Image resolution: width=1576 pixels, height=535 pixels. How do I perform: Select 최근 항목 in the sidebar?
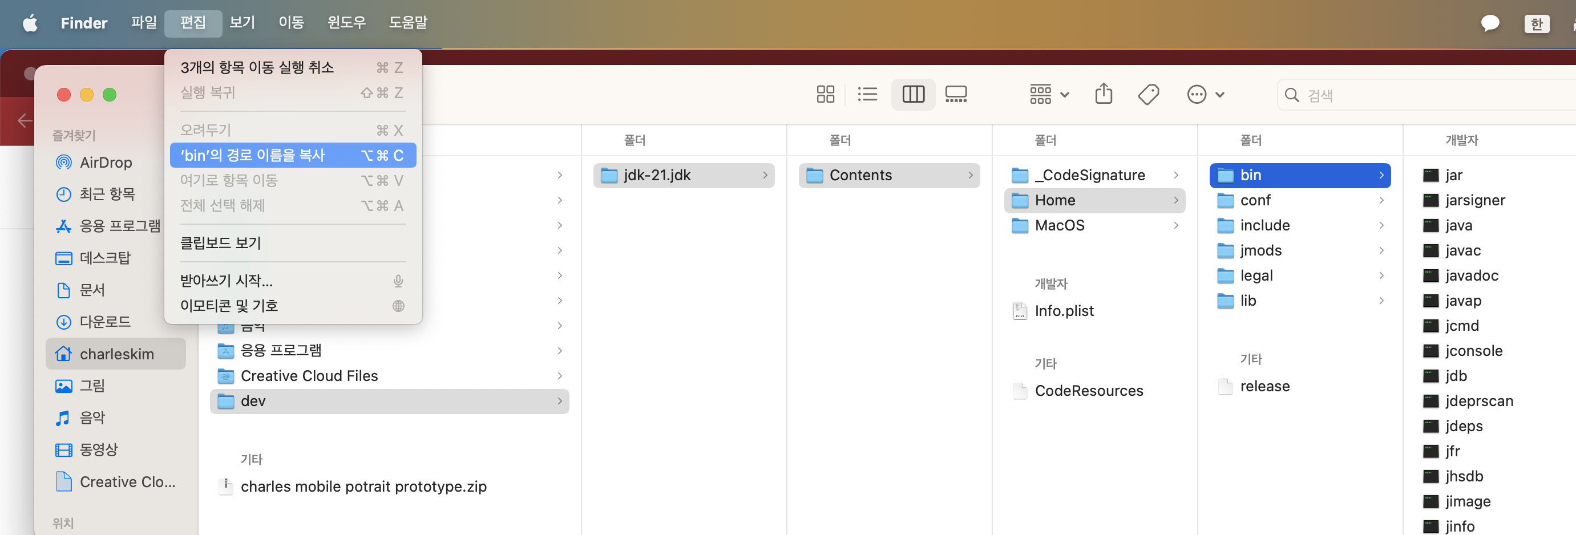115,194
